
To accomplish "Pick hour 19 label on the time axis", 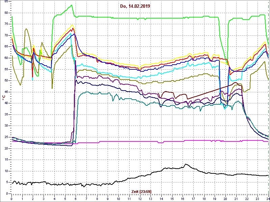I will [215, 198].
